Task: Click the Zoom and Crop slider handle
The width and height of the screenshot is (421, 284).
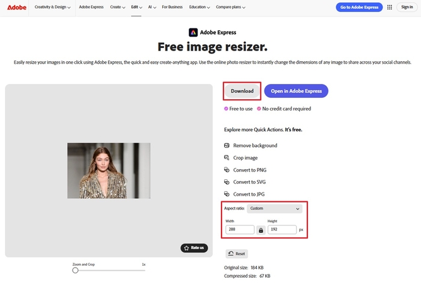Action: coord(75,270)
